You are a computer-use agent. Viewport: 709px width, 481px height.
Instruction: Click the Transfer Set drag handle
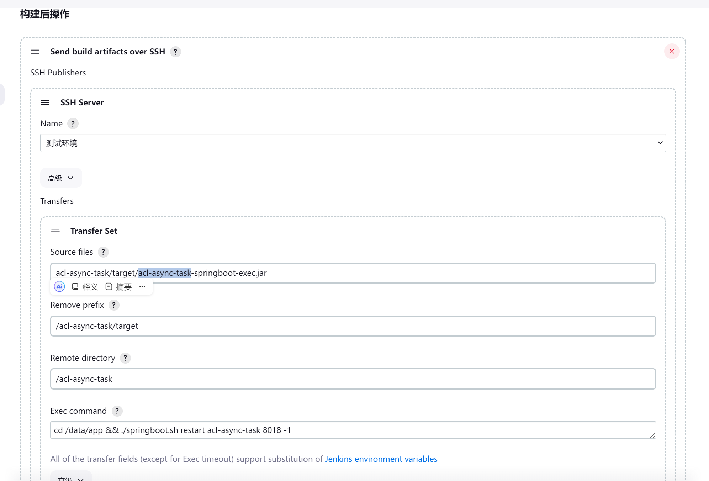click(55, 231)
